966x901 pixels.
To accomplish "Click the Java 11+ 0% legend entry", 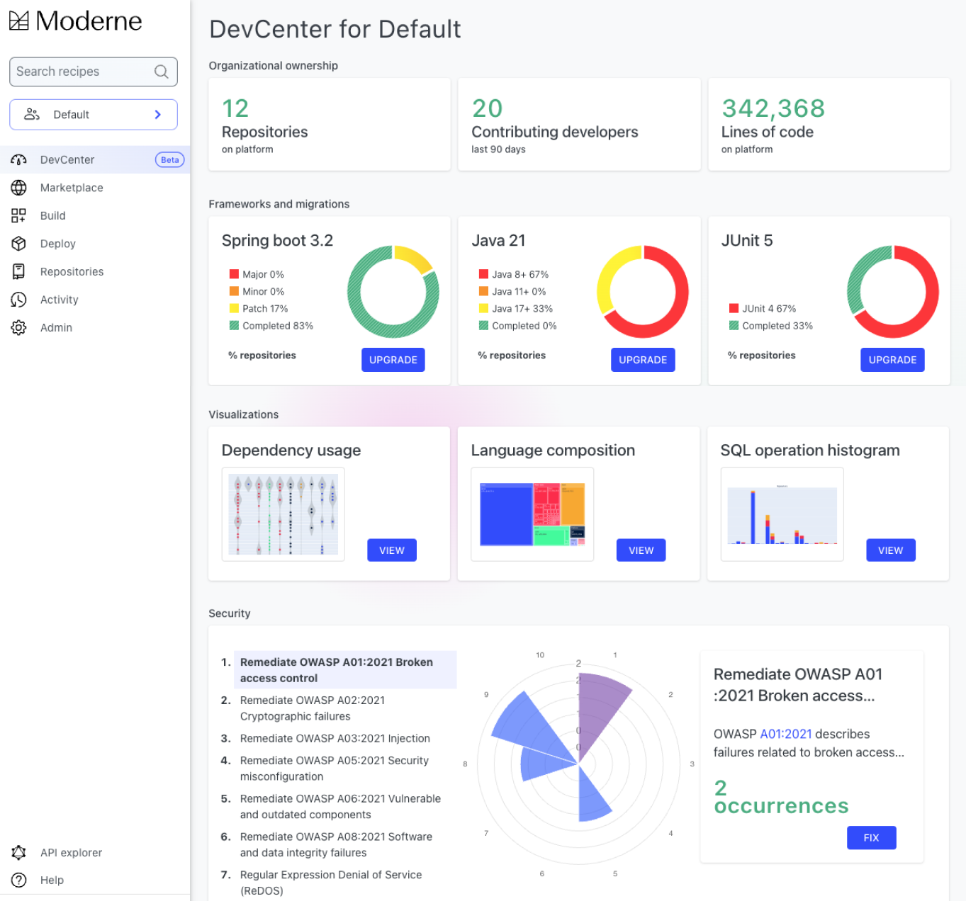I will (512, 291).
